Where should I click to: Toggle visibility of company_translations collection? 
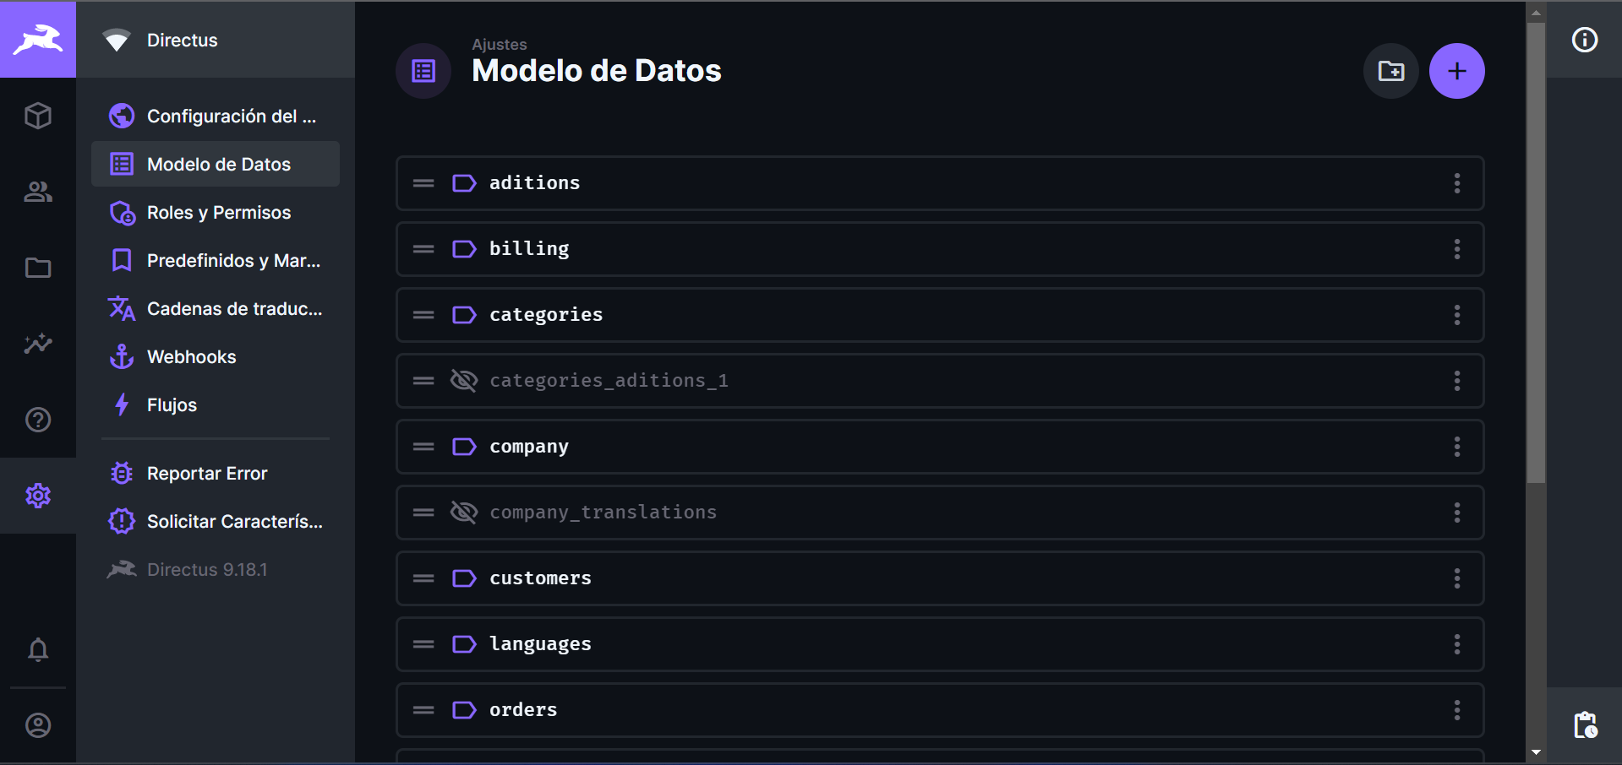point(464,513)
